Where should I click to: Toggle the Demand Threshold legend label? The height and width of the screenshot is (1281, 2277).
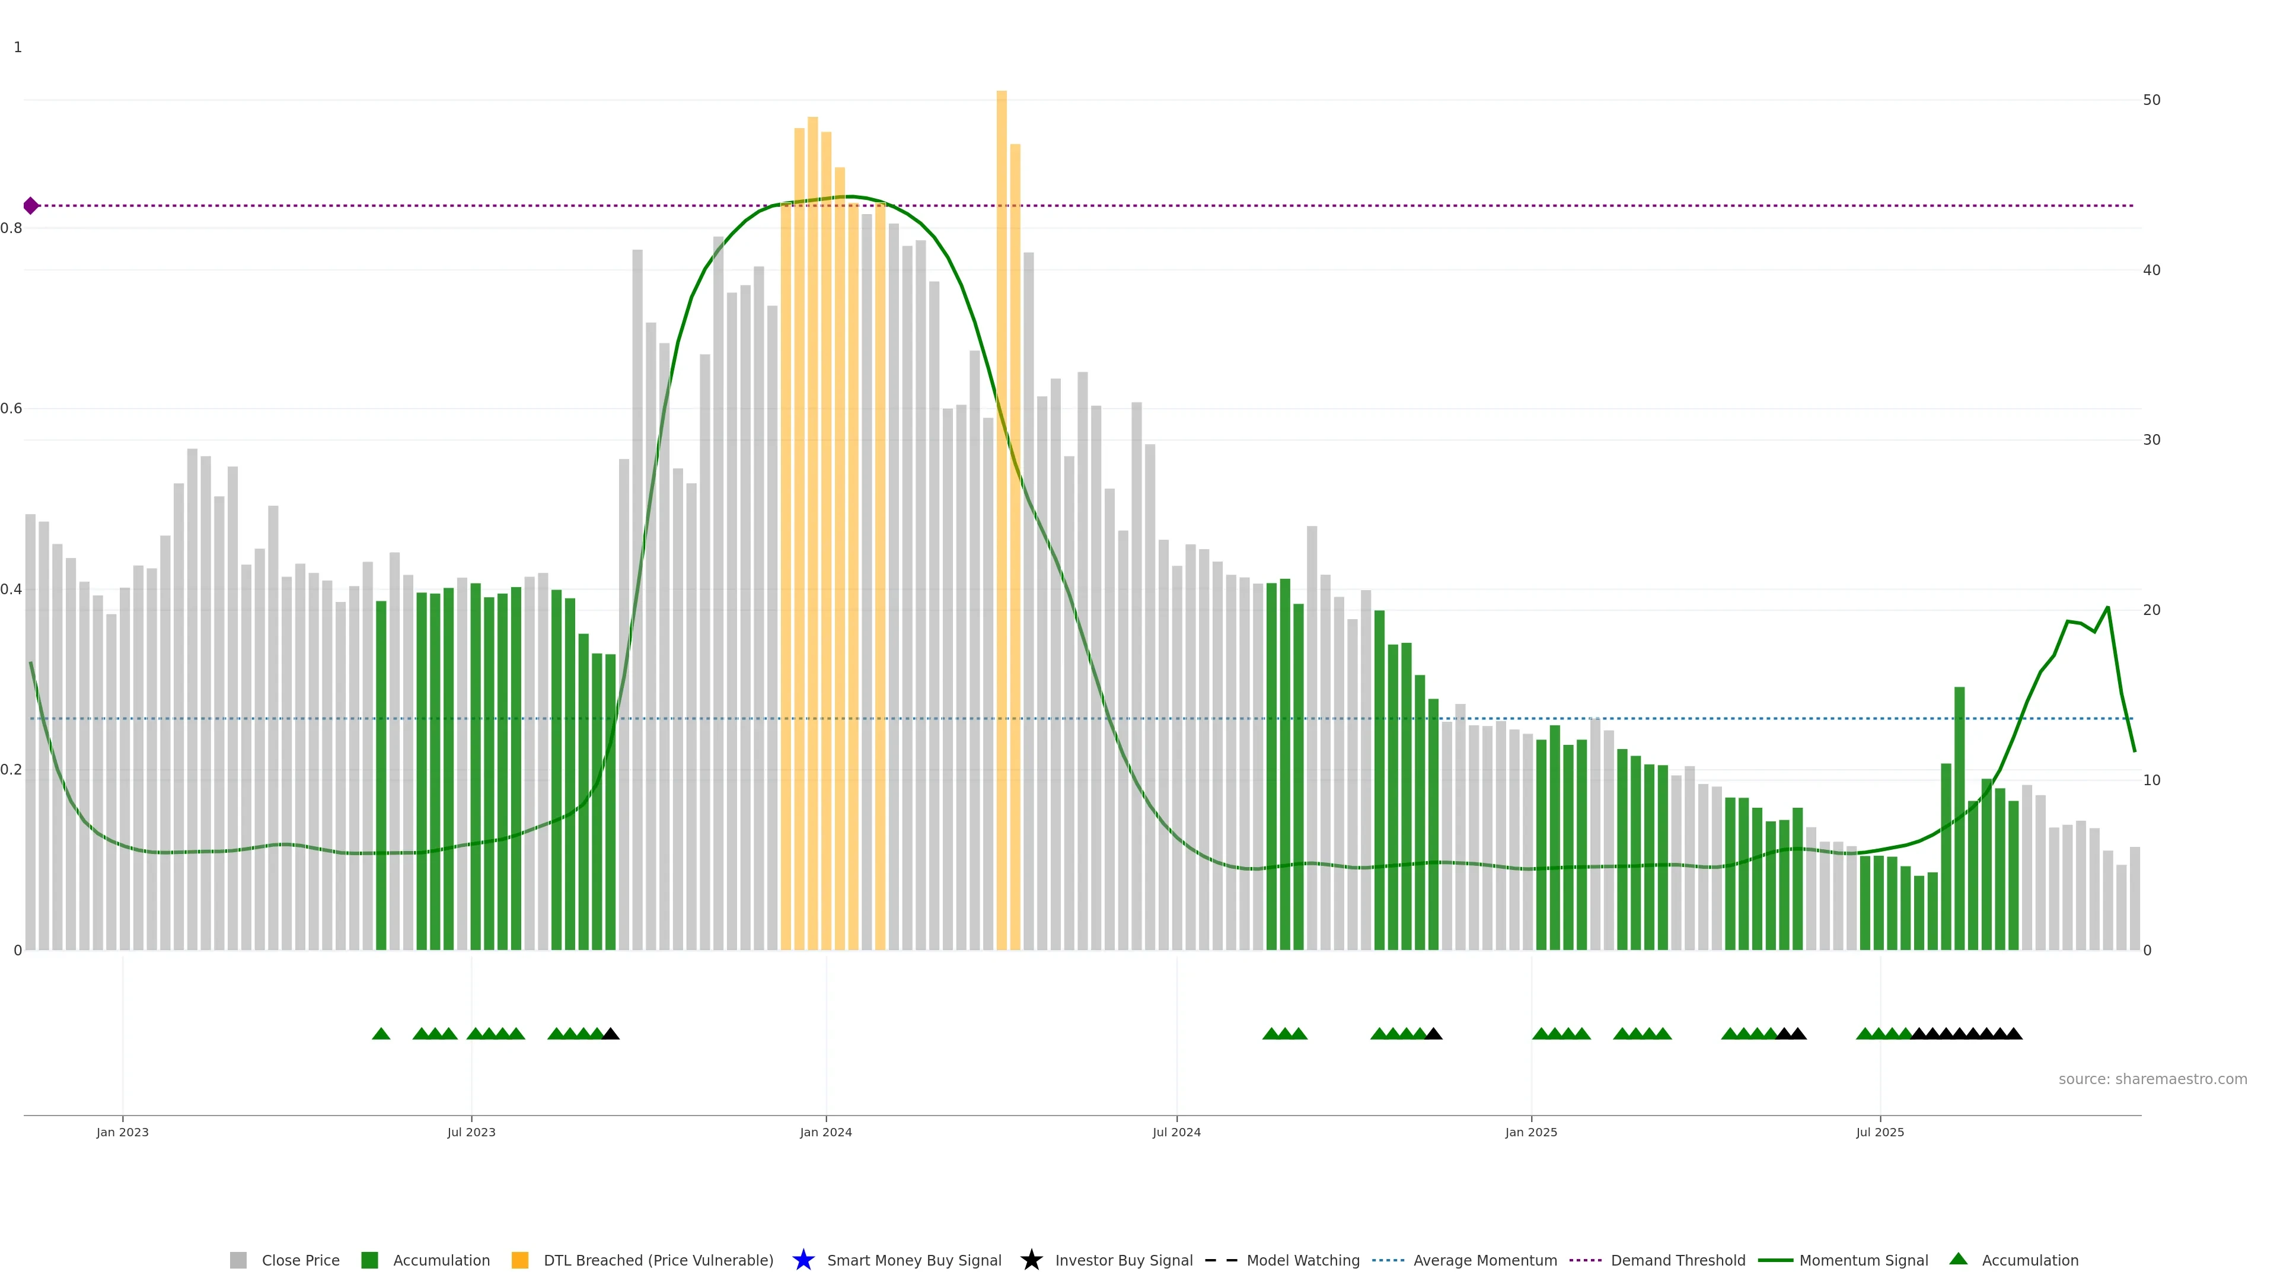point(1678,1260)
